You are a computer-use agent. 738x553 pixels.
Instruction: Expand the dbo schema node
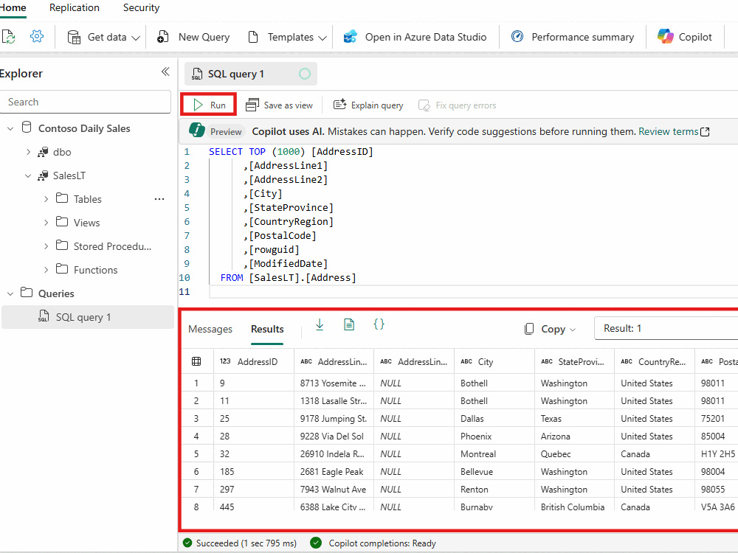point(28,152)
